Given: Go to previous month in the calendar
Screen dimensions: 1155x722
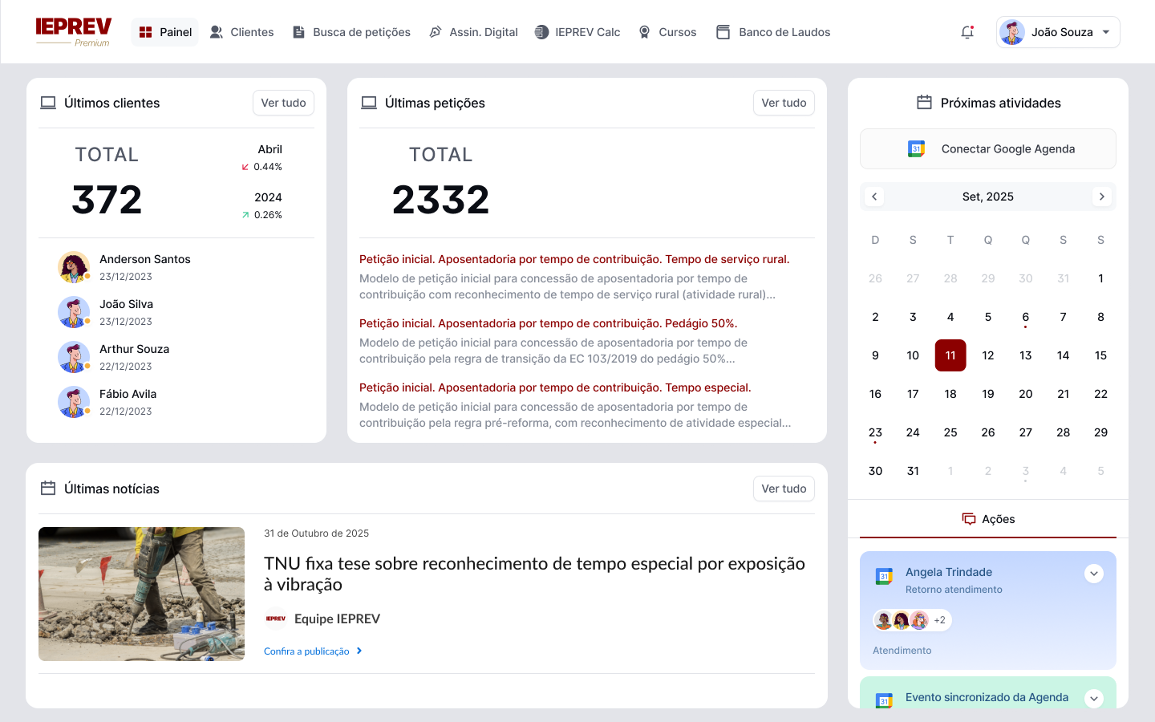Looking at the screenshot, I should [x=874, y=196].
